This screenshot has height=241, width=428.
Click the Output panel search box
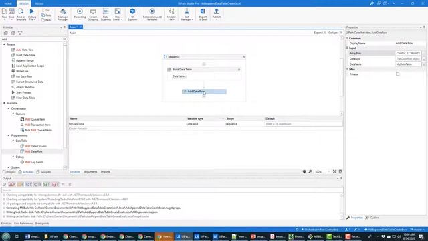(172, 190)
